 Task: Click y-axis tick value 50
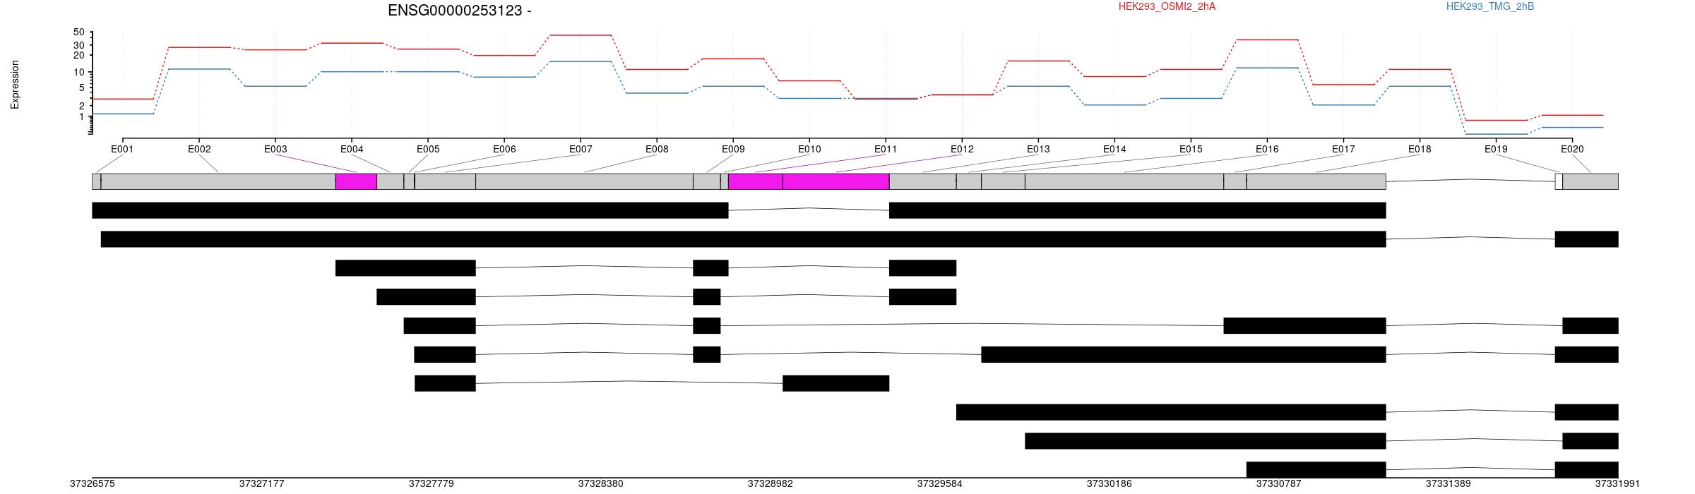pos(78,32)
